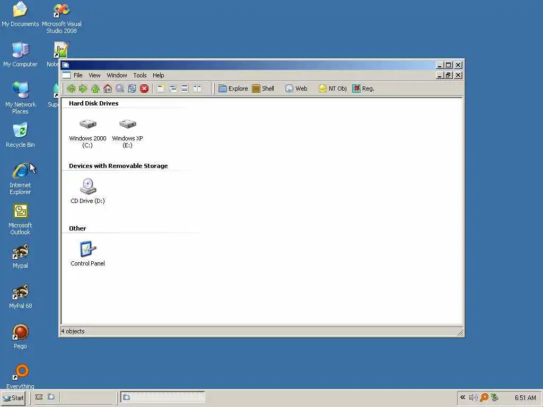Open the Web view button
This screenshot has height=407, width=543.
[x=296, y=89]
